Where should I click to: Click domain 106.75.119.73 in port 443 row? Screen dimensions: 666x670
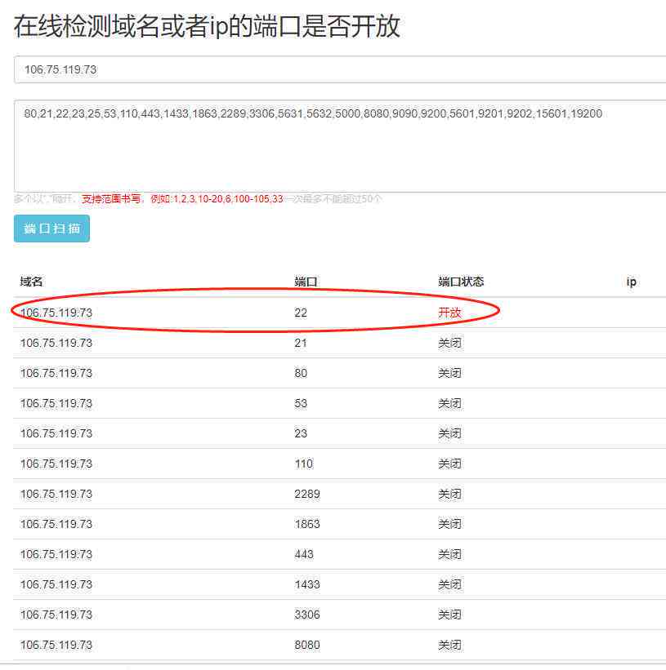point(56,554)
